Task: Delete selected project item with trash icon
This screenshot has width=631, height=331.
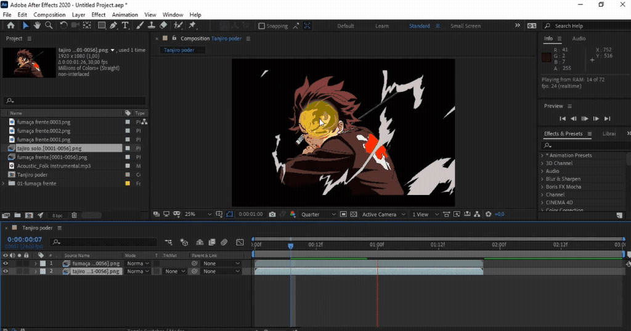Action: [x=74, y=215]
